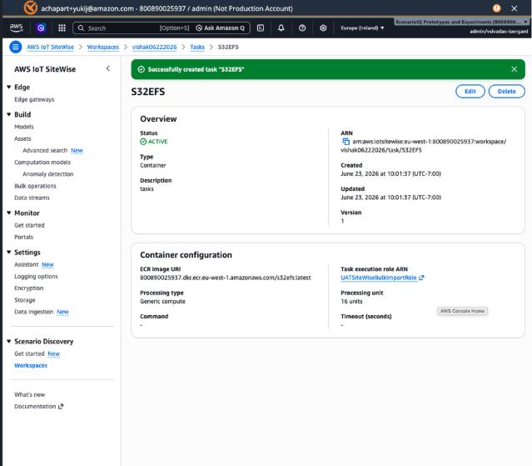
Task: Open the Europe (Ireland) region dropdown
Action: pyautogui.click(x=362, y=28)
